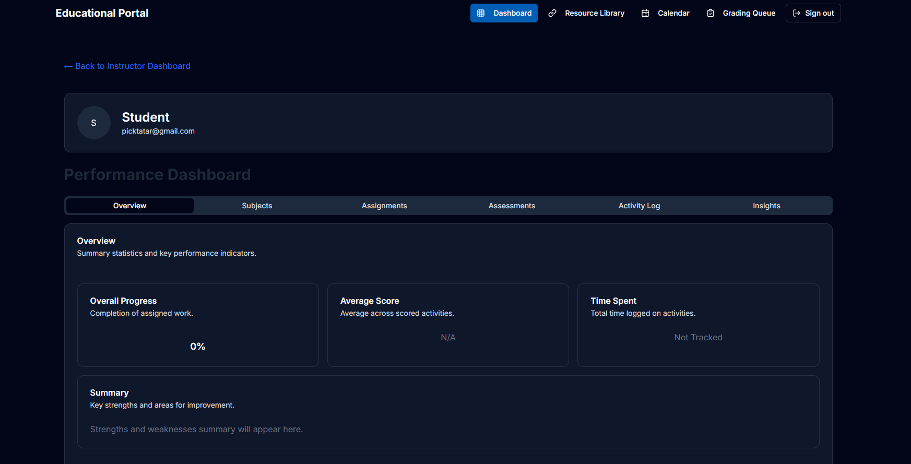
Task: Click the Calendar icon in navbar
Action: coord(645,13)
